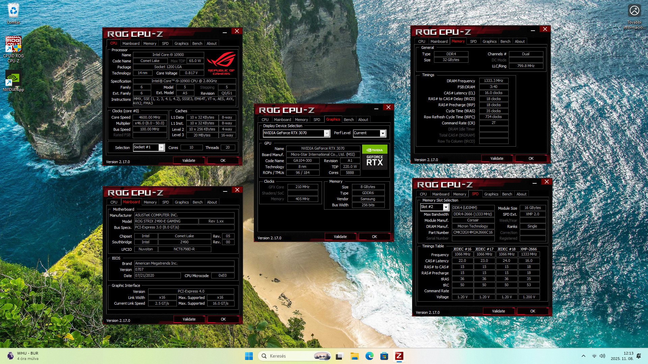Open Microsoft Edge from the taskbar
The image size is (648, 364).
(x=369, y=356)
